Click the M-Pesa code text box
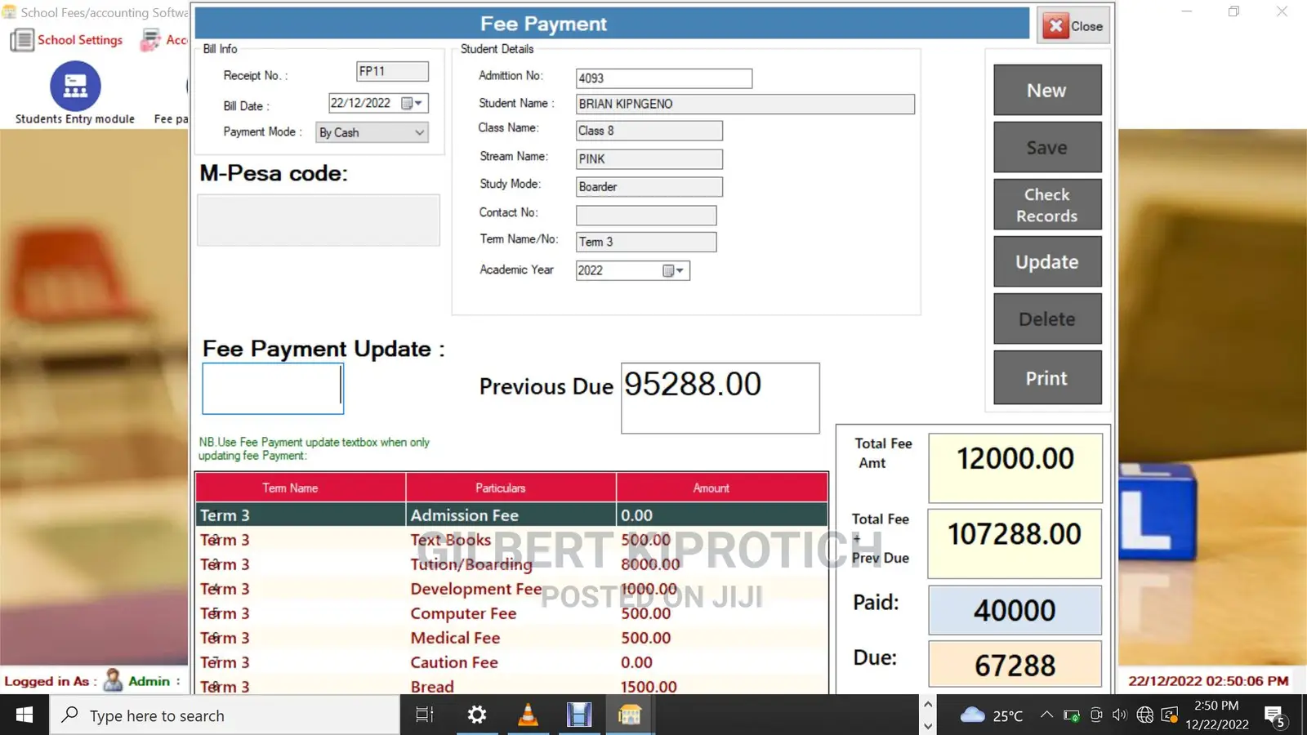Viewport: 1307px width, 735px height. 319,220
